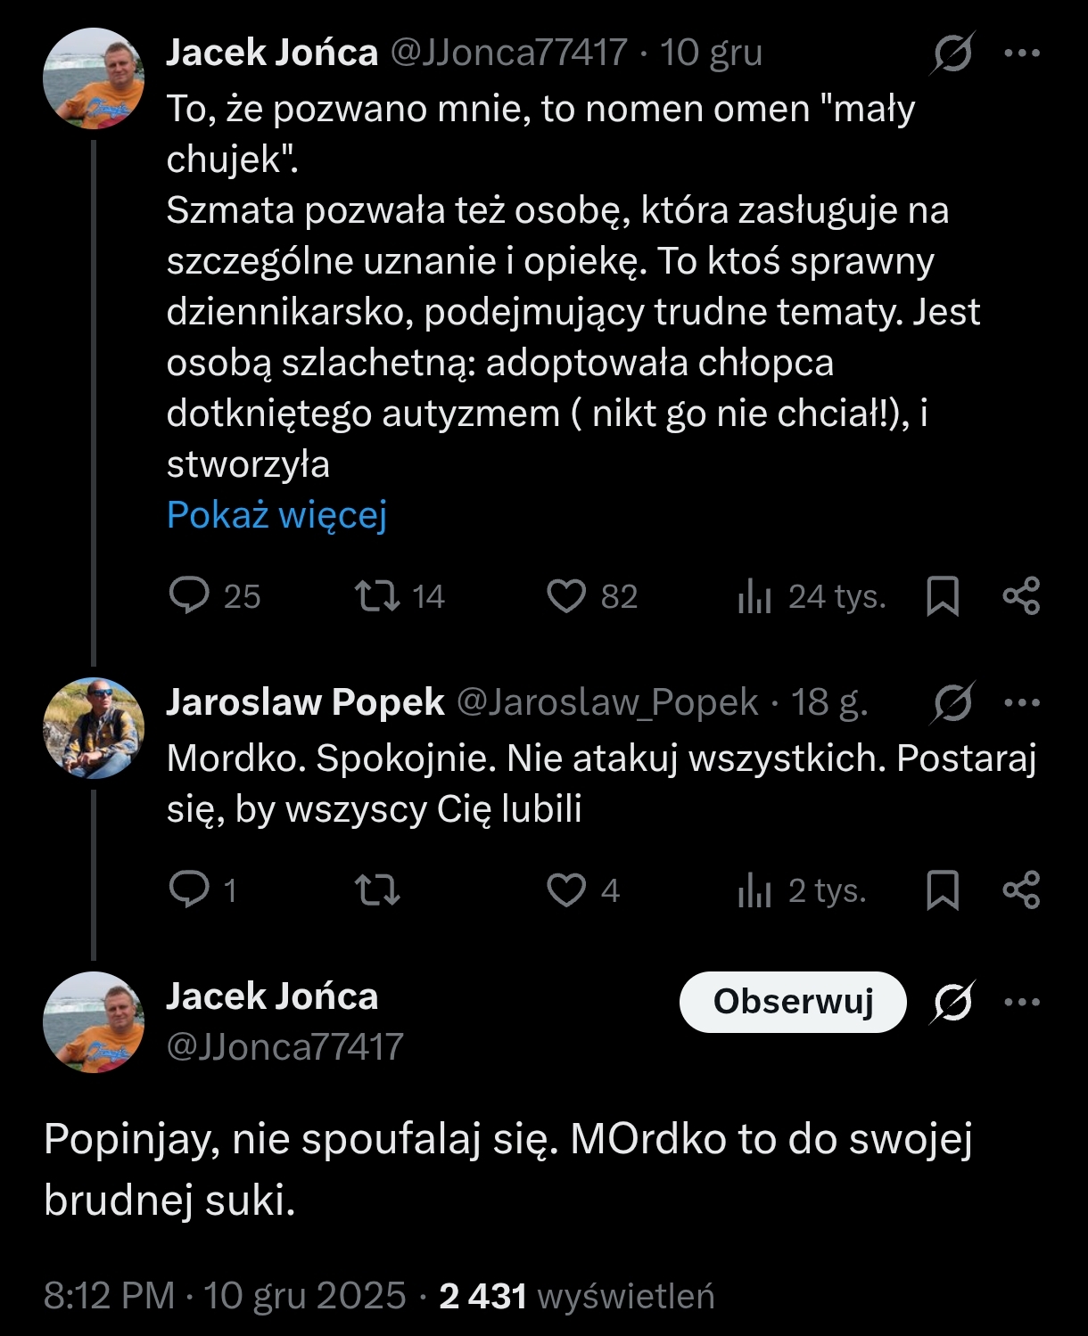This screenshot has width=1088, height=1336.
Task: Open the 8:12 PM post timestamp
Action: (x=109, y=1296)
